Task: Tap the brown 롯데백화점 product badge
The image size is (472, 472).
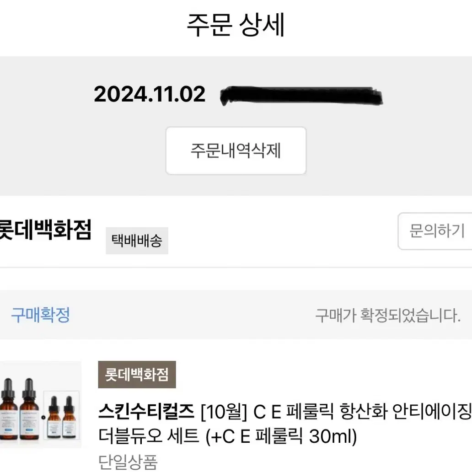Action: [137, 375]
